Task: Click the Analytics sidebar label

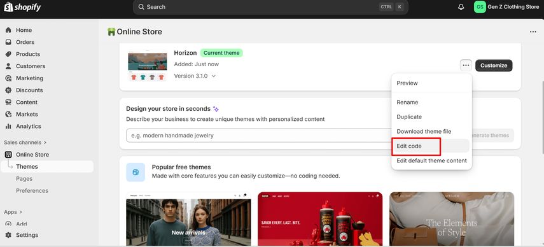Action: coord(29,126)
